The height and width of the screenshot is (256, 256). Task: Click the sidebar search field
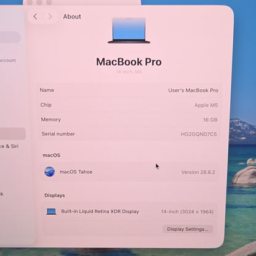click(x=10, y=37)
